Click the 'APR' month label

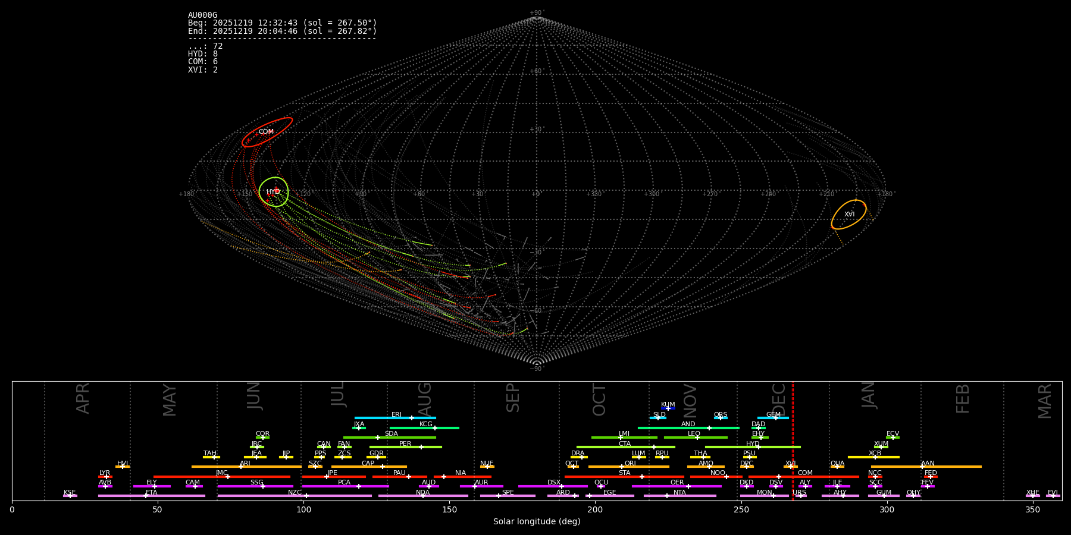(x=83, y=398)
